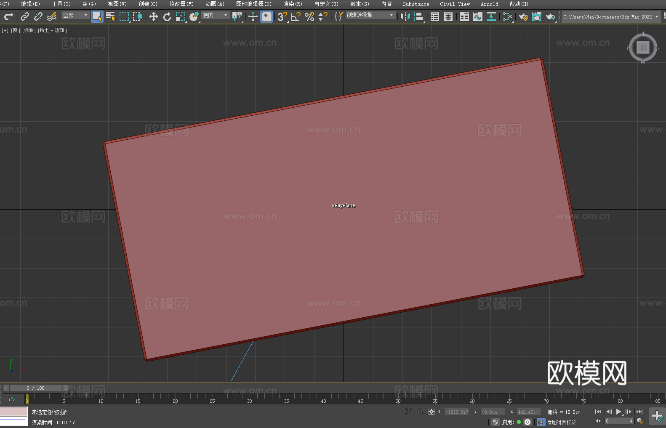
Task: Toggle Keyboard Shortcut Override
Action: (x=266, y=16)
